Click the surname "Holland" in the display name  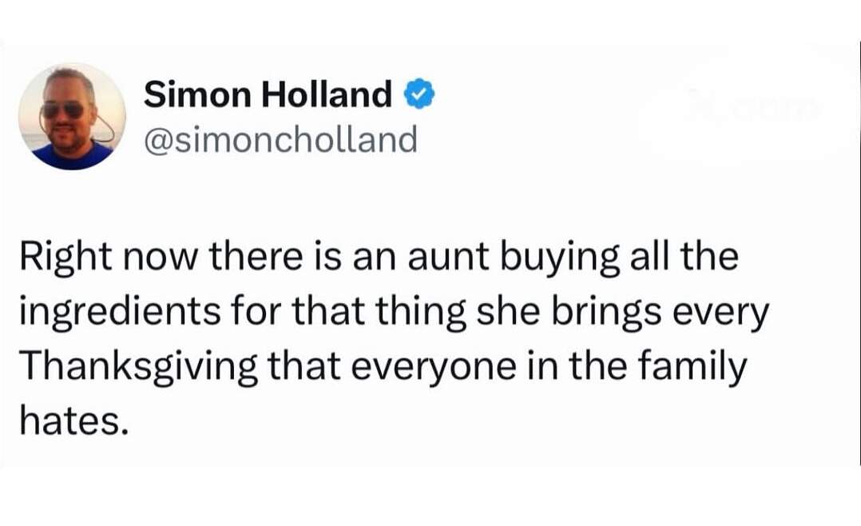point(327,96)
